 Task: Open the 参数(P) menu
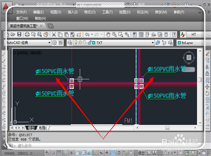(x=179, y=12)
